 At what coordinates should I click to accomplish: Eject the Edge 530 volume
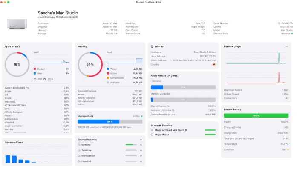(141, 161)
